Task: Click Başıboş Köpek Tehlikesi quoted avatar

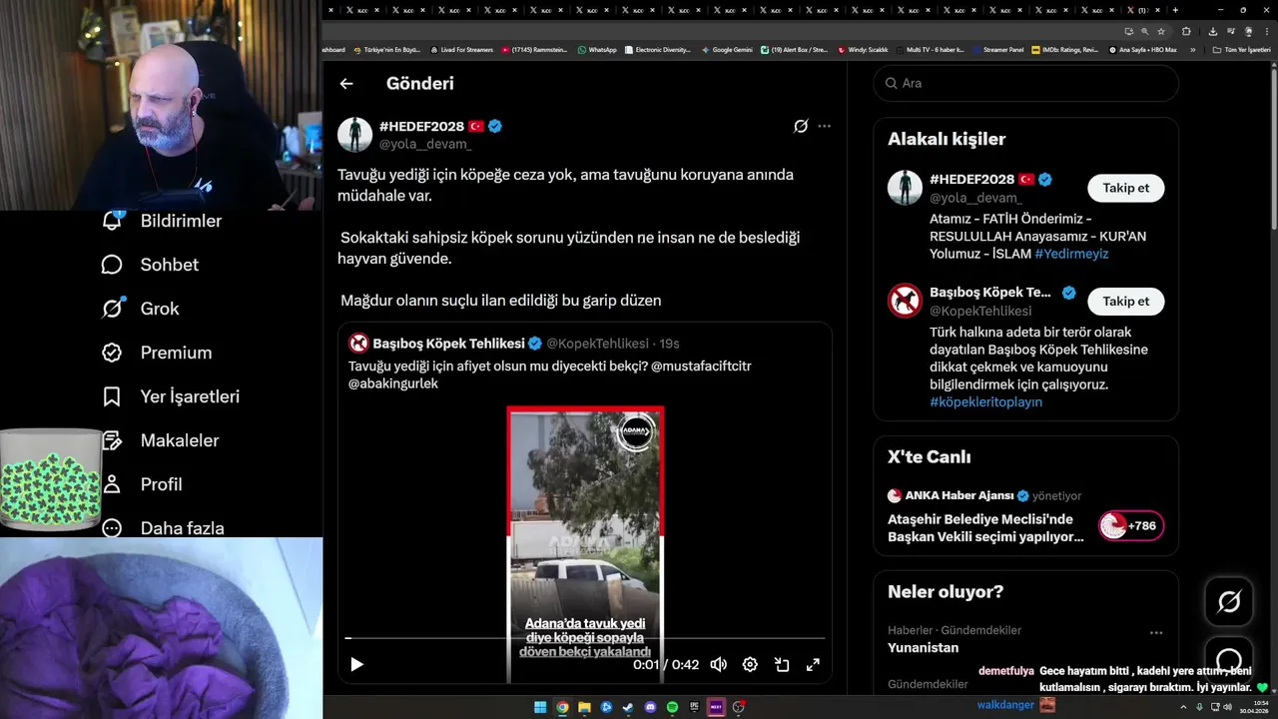Action: click(358, 344)
